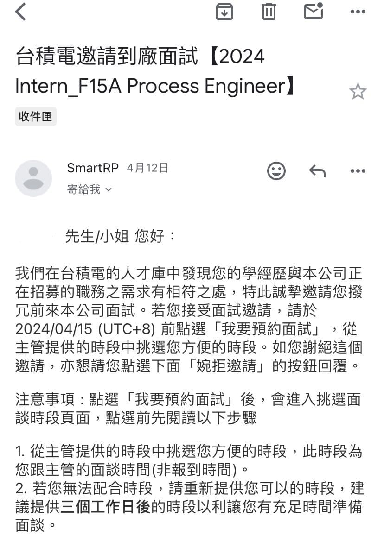The height and width of the screenshot is (535, 384).
Task: Mark the email as unread
Action: [313, 12]
